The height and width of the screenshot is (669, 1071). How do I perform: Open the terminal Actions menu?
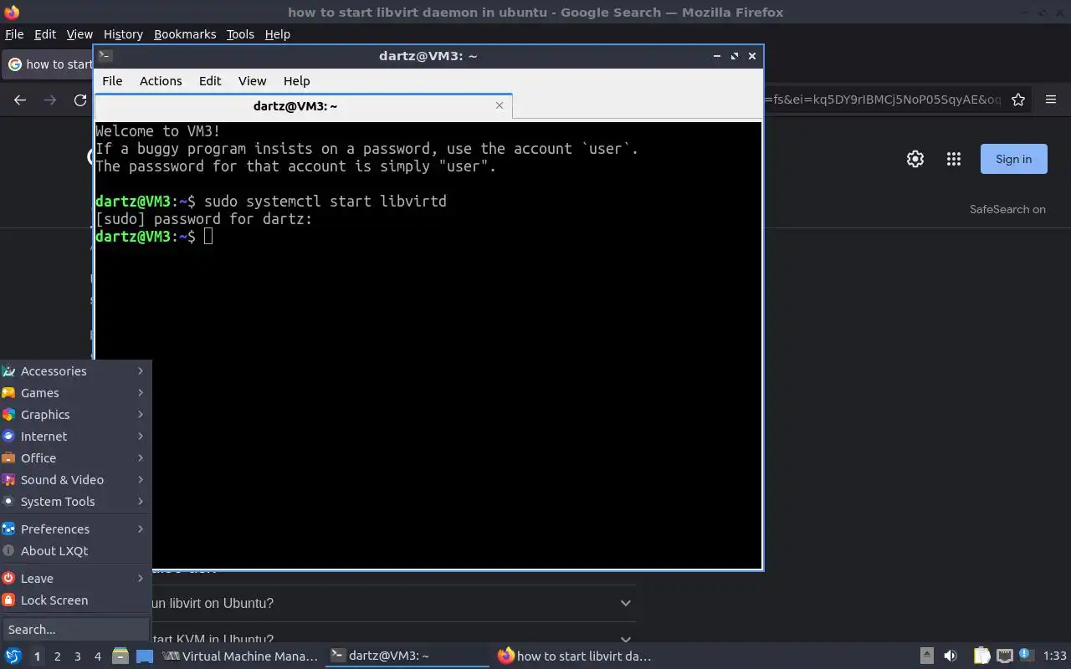point(161,81)
